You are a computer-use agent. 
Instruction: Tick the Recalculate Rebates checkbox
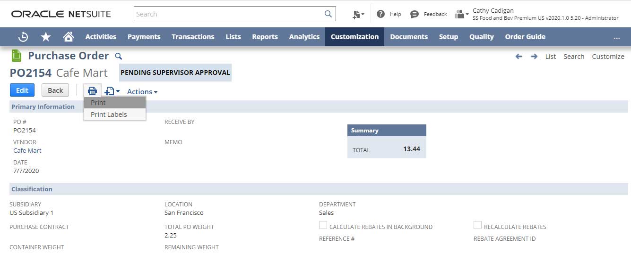(477, 225)
